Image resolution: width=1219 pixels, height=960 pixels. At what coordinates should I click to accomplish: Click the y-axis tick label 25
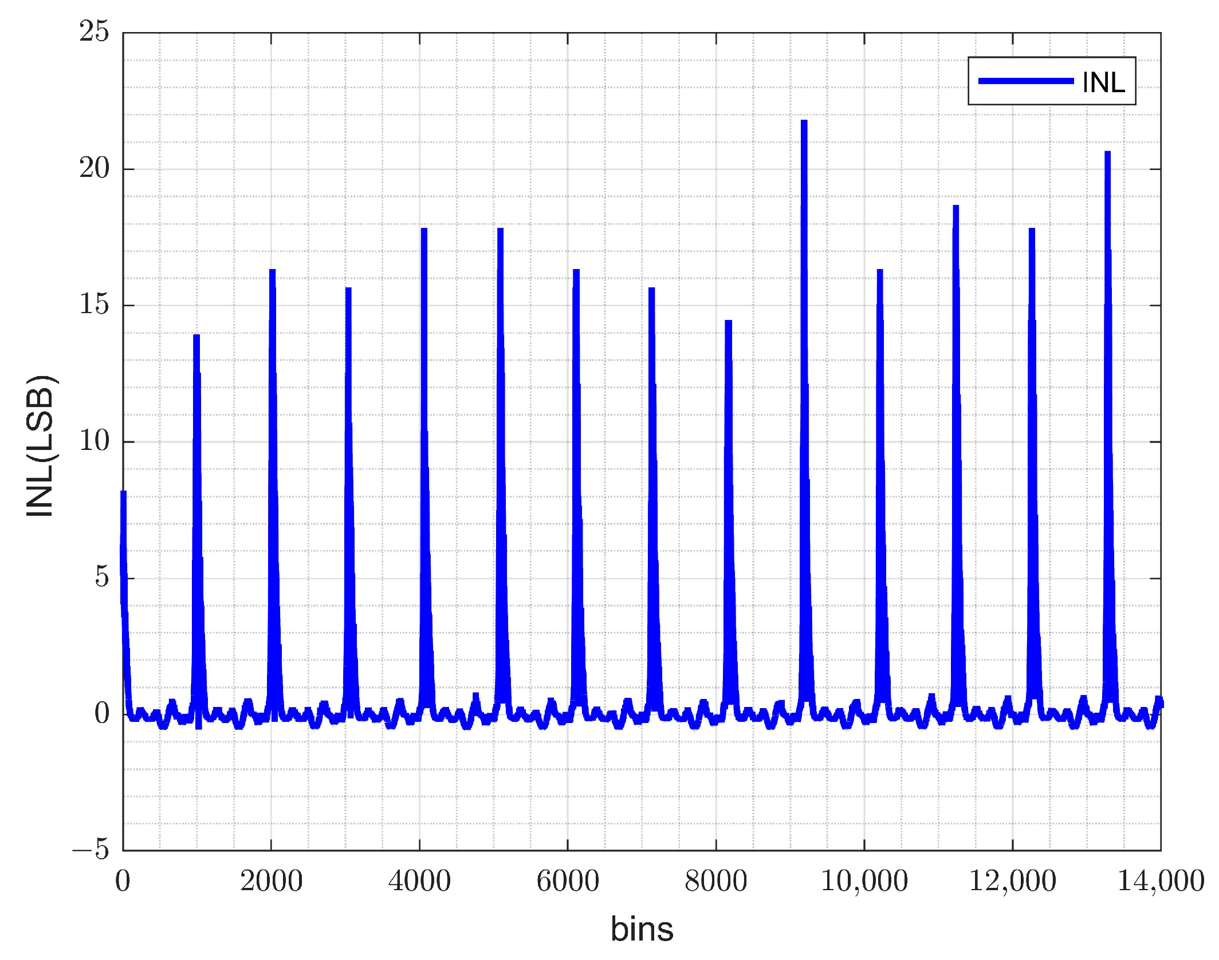pyautogui.click(x=94, y=31)
